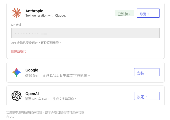Click the API 金鑰 field label
The image size is (170, 120).
pos(16,25)
